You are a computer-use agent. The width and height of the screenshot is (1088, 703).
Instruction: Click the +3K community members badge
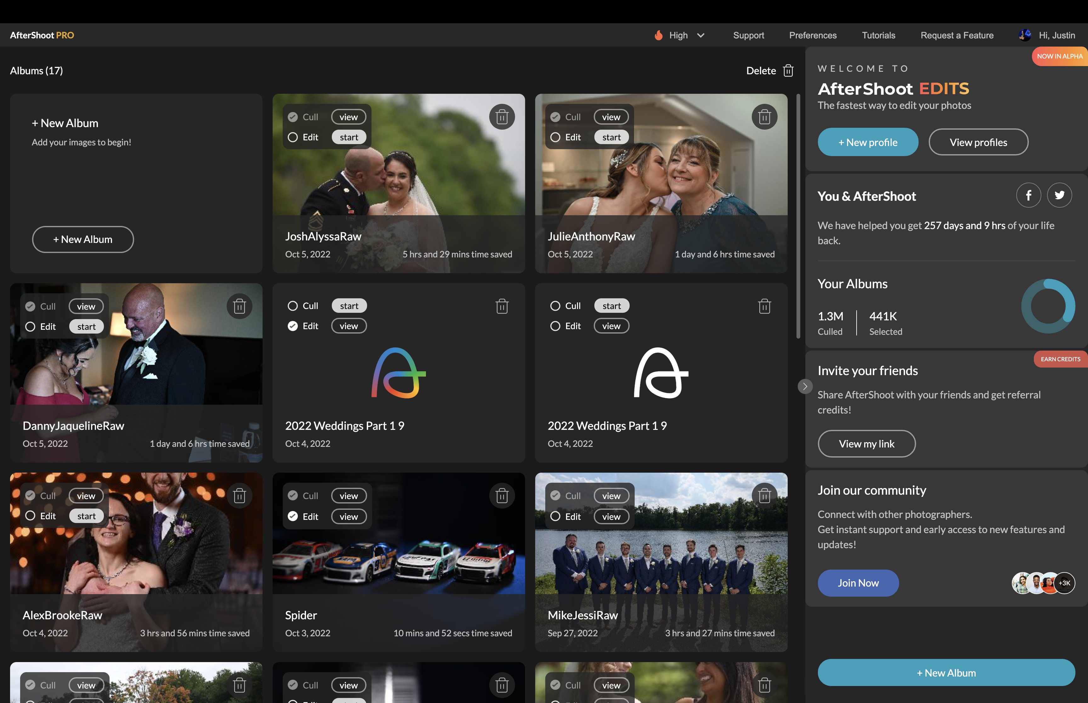click(1064, 583)
